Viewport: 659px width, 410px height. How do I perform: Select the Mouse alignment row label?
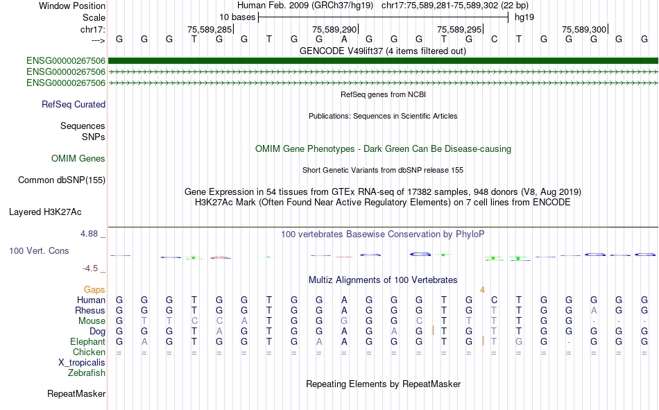pos(92,321)
